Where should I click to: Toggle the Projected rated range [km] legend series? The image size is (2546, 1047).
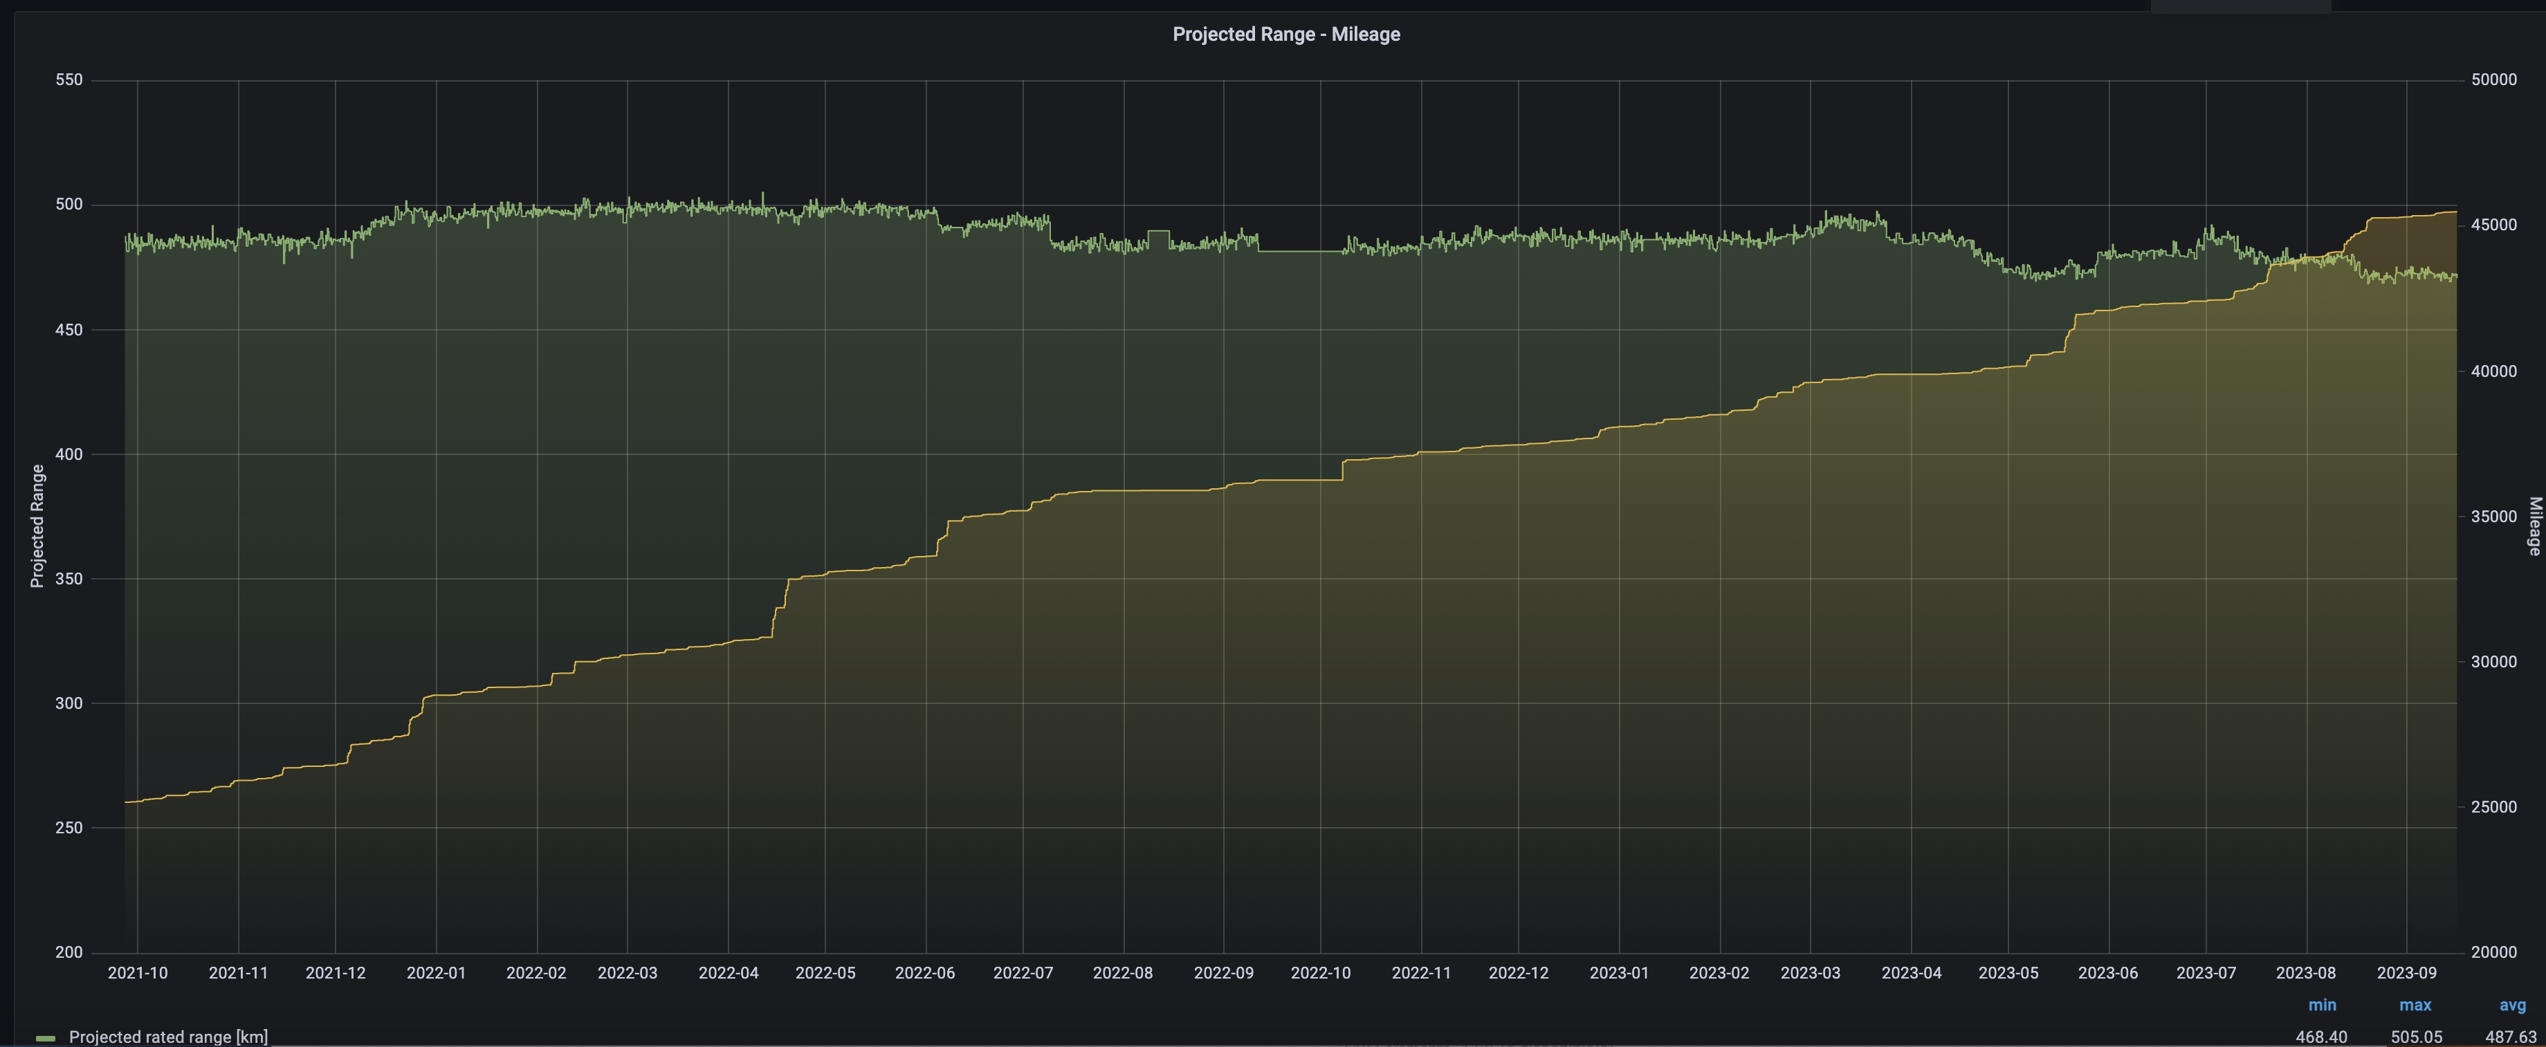point(168,1037)
